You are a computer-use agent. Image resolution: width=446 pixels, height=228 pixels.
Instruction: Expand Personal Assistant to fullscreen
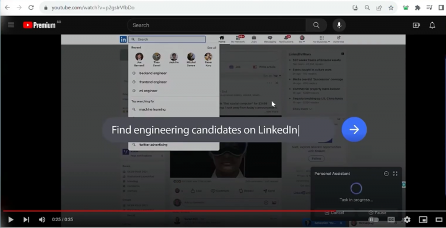click(395, 174)
